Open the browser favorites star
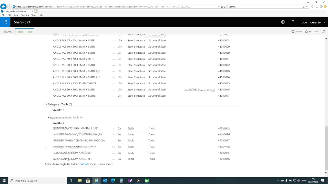Image resolution: width=328 pixels, height=184 pixels. 317,7
